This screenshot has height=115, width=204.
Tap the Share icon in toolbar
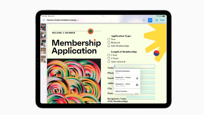pyautogui.click(x=144, y=20)
